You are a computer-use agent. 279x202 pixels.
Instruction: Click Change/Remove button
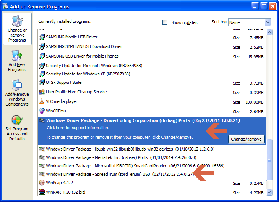pyautogui.click(x=246, y=139)
